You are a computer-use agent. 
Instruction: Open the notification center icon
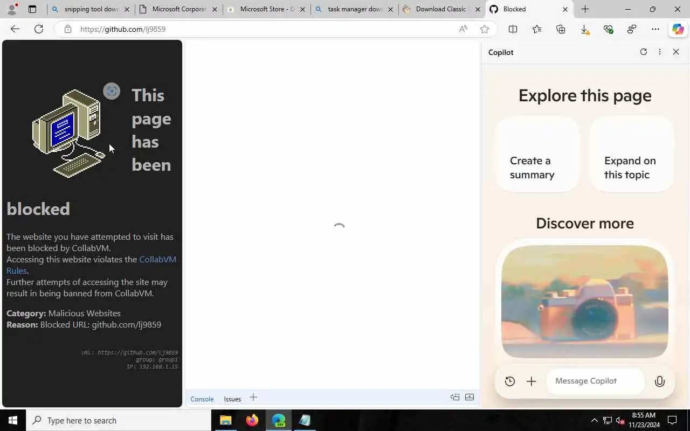click(x=672, y=420)
